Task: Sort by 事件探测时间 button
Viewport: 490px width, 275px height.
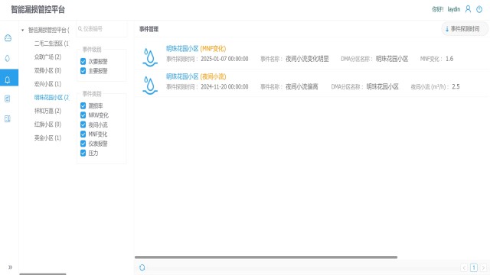Action: (465, 29)
